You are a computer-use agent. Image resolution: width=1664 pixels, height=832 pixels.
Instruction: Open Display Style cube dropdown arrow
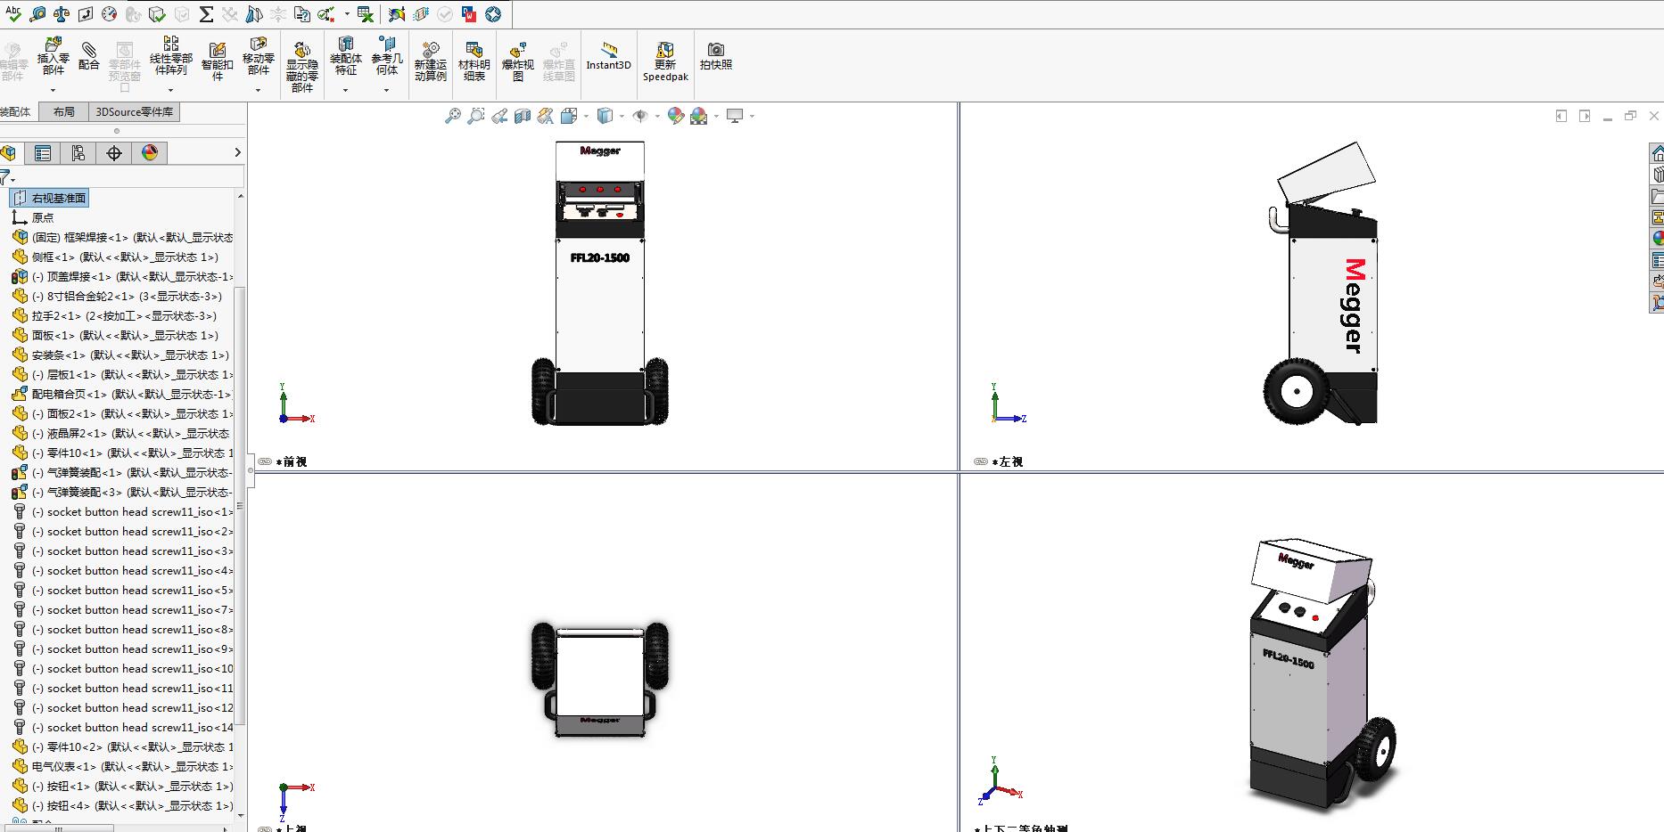pyautogui.click(x=622, y=116)
